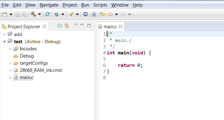The image size is (224, 120).
Task: Select the test [Active - Debug] project
Action: tap(37, 42)
